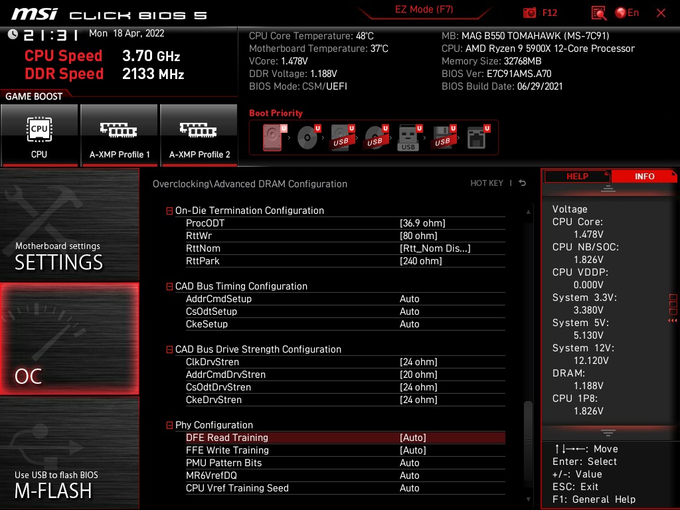The width and height of the screenshot is (680, 510).
Task: Activate the GAME BOOST switch
Action: [35, 96]
